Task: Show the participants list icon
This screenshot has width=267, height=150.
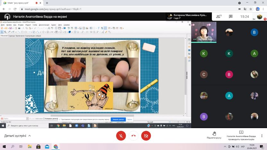Action: (219, 16)
